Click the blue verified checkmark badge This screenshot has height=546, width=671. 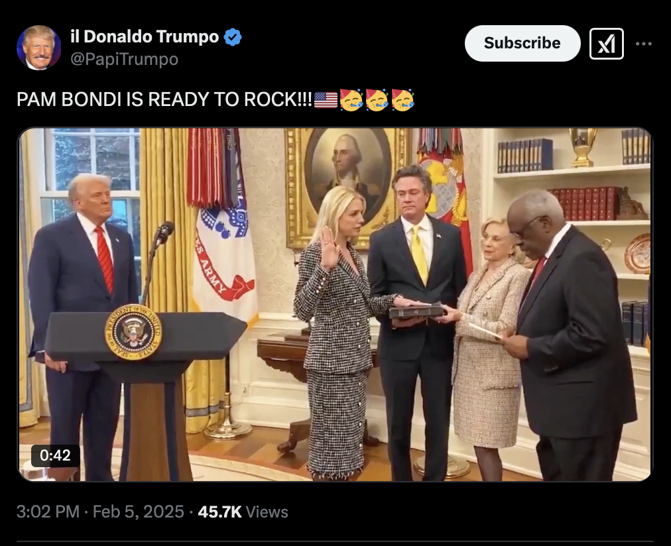[233, 36]
